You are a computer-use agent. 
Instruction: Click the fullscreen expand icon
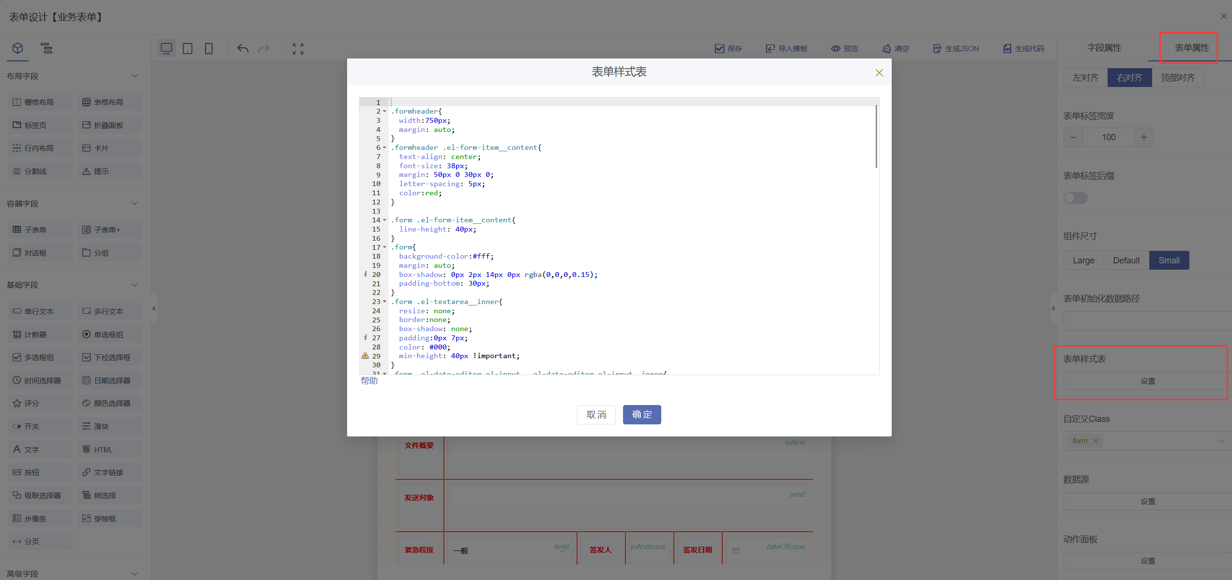298,48
